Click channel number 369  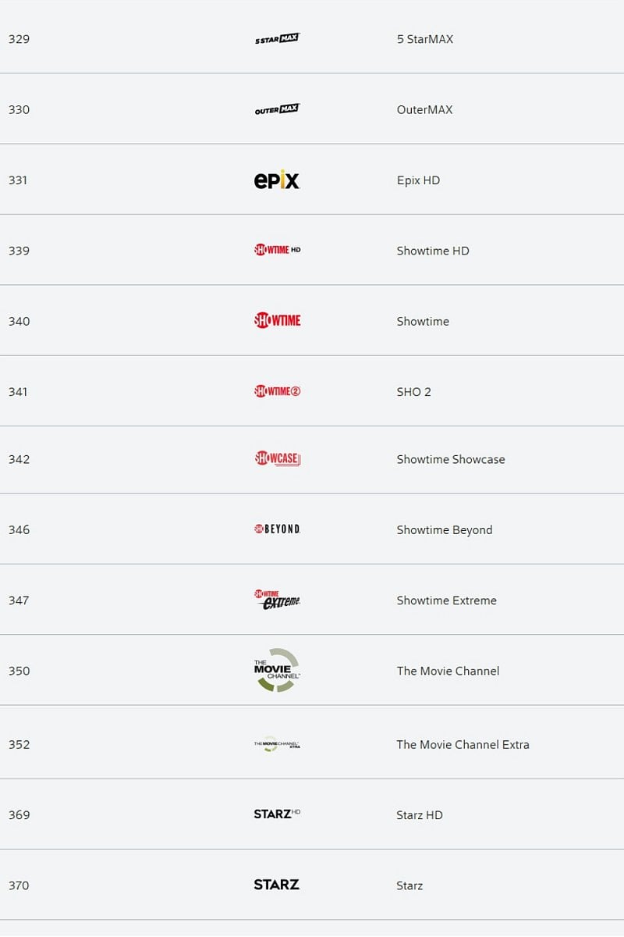(x=19, y=815)
